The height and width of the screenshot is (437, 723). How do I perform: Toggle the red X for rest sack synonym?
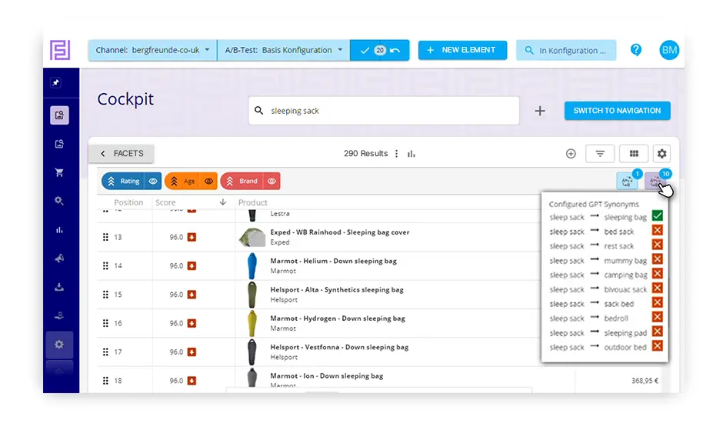point(658,245)
